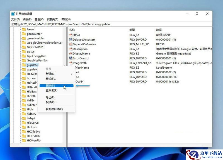Click the hcmon folder icon
The height and width of the screenshot is (160, 223).
pos(24,78)
